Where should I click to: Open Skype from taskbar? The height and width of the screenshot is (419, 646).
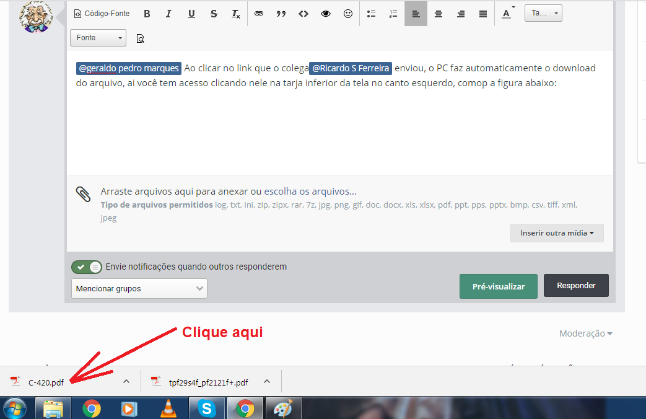[x=207, y=408]
